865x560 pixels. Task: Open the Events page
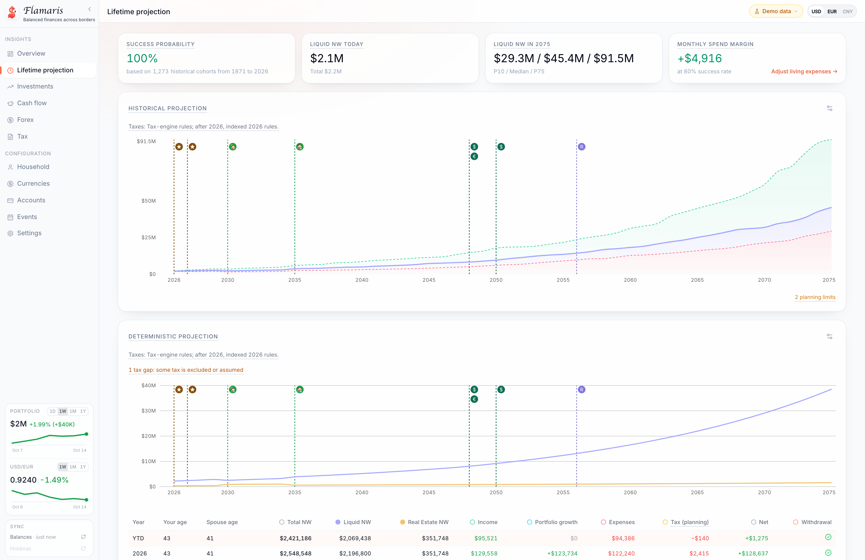pos(49,217)
